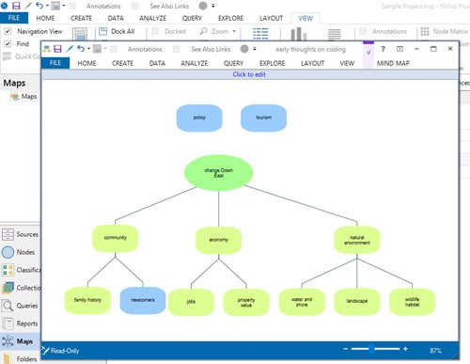Click the 87% zoom level indicator
The height and width of the screenshot is (364, 470).
click(x=435, y=350)
